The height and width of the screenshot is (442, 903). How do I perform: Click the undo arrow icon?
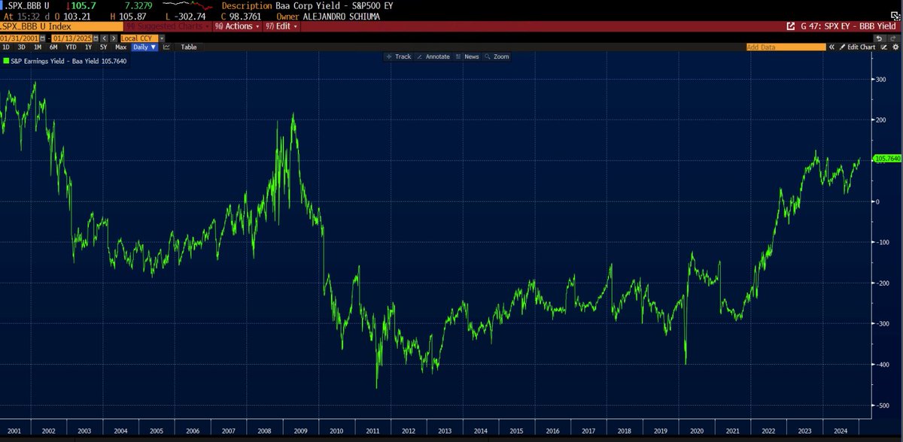880,38
